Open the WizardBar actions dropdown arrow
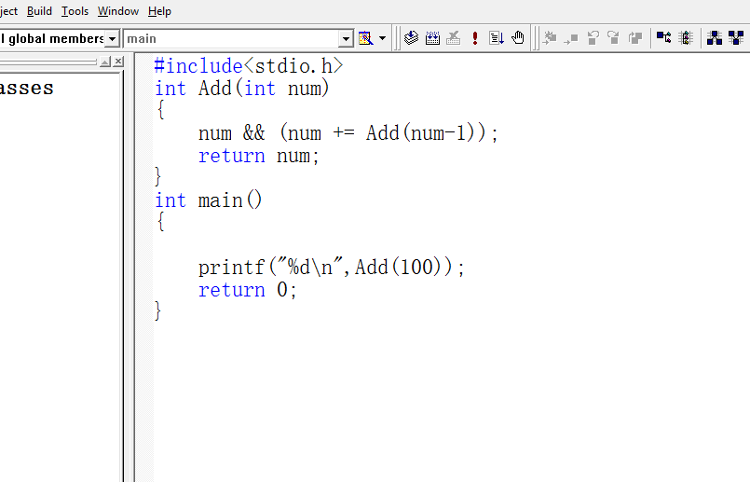750x482 pixels. pos(382,38)
